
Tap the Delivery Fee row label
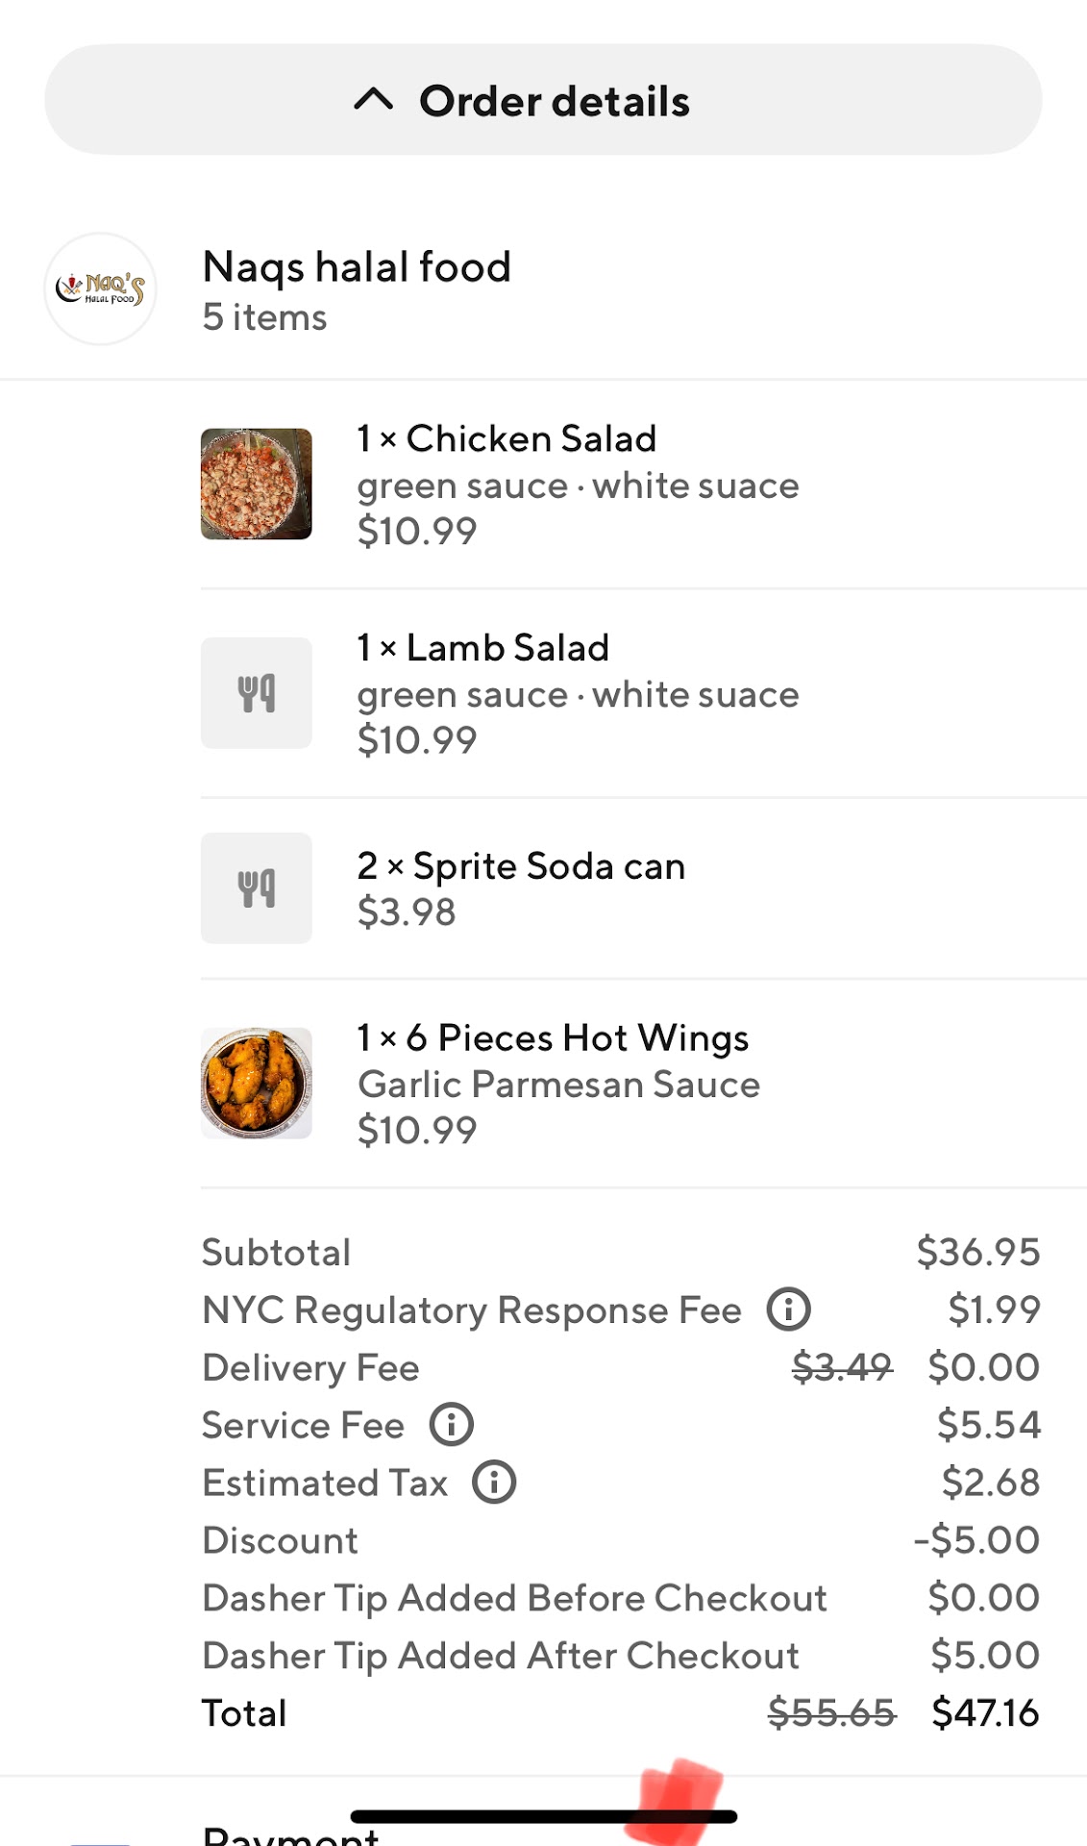pyautogui.click(x=310, y=1367)
